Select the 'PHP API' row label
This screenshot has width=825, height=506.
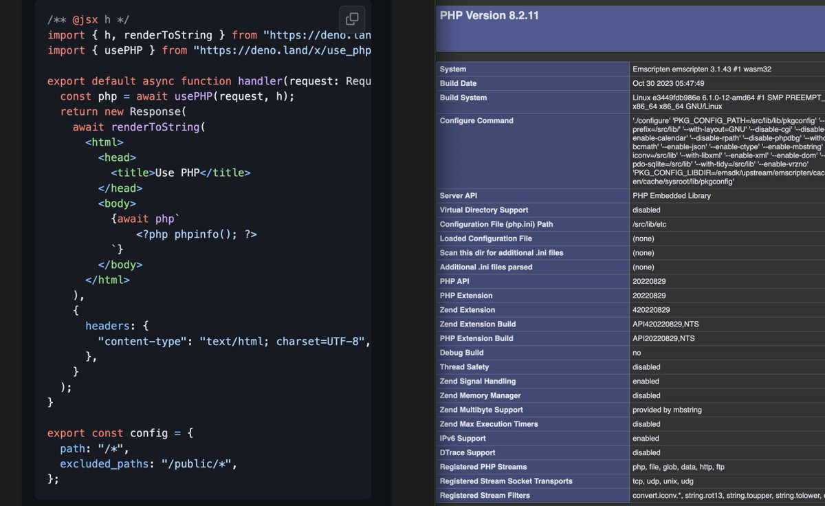click(x=454, y=281)
